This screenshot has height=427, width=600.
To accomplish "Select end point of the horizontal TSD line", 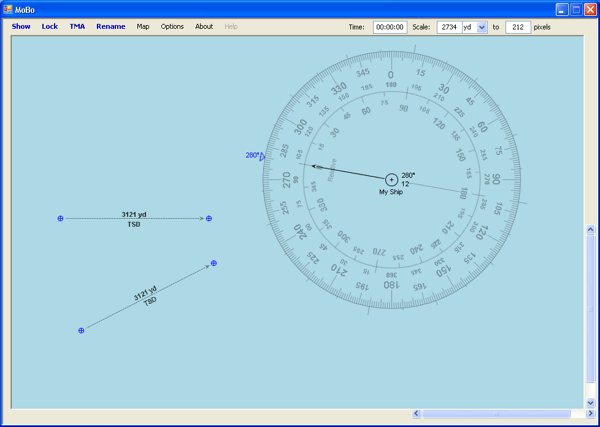I will point(209,219).
